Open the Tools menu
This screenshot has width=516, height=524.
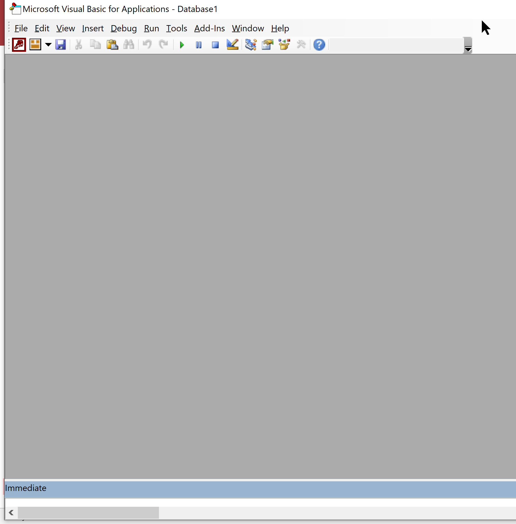point(177,28)
